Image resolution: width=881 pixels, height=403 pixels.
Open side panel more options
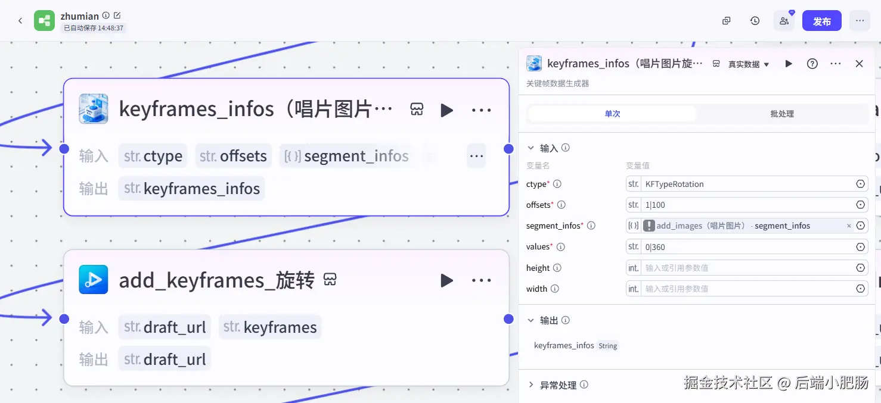[836, 64]
